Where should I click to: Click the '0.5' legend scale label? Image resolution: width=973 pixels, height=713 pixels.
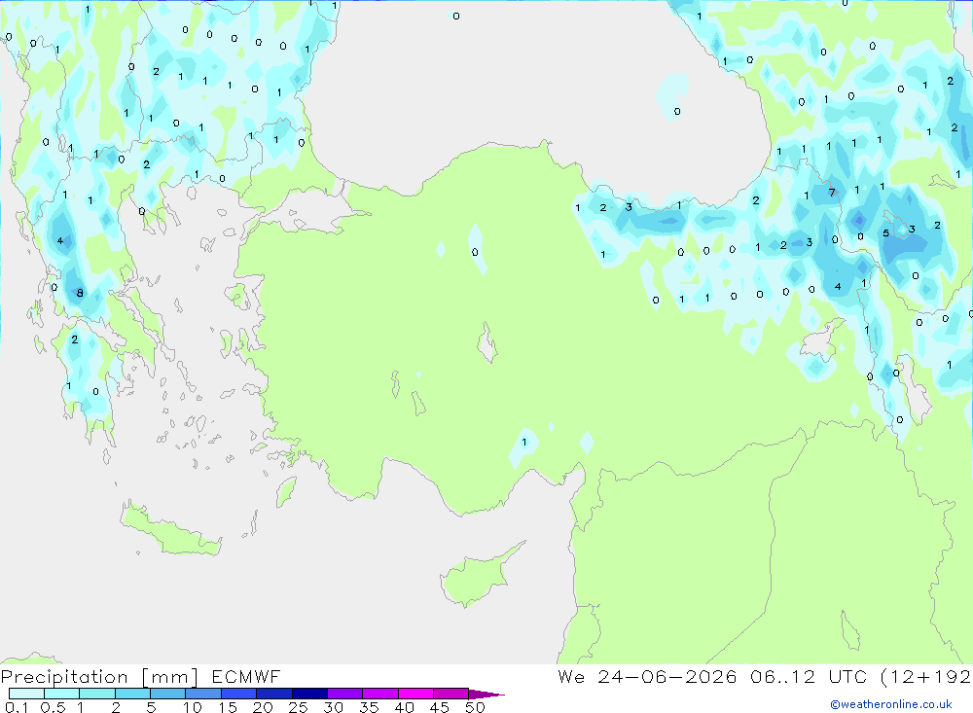[x=53, y=707]
